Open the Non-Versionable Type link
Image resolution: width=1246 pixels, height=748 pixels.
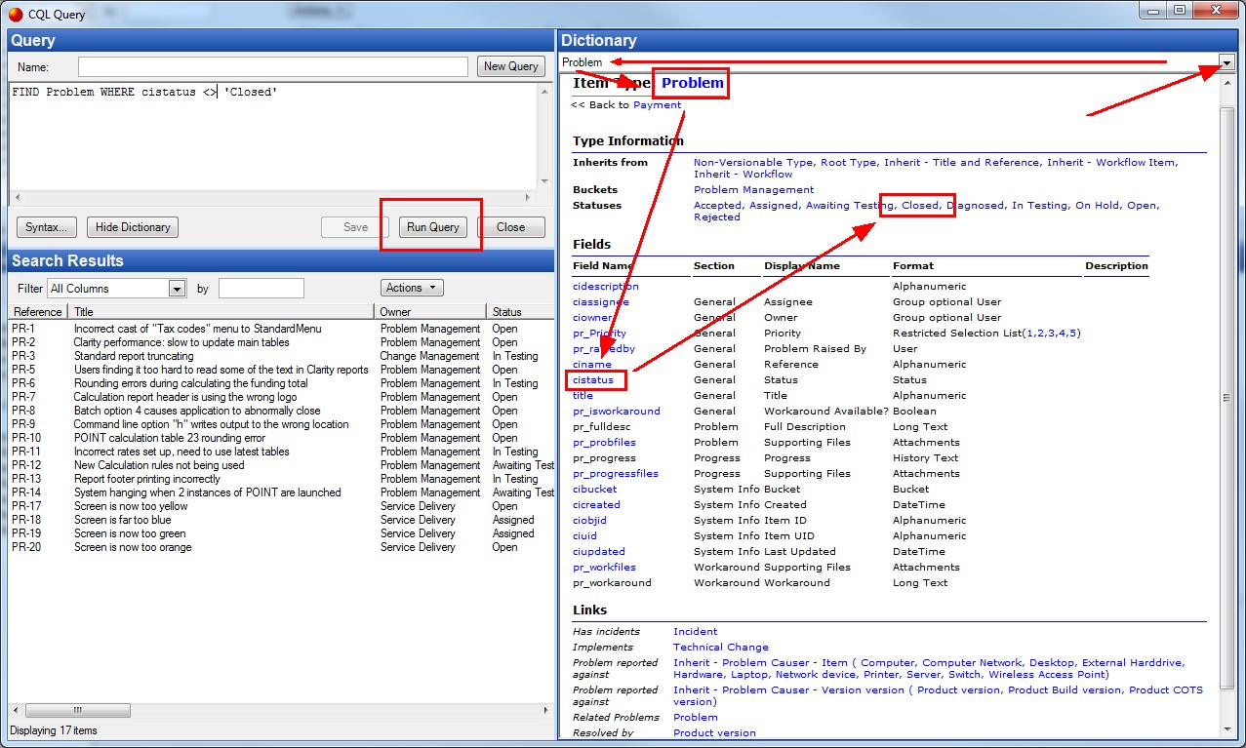(x=753, y=163)
